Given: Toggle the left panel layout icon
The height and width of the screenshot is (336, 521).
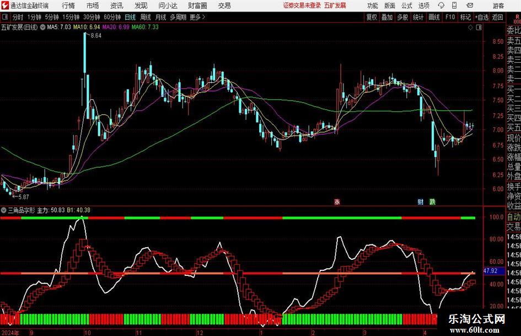Looking at the screenshot, I should click(5, 17).
